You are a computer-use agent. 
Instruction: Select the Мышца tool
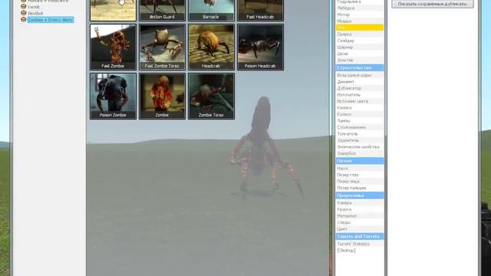(360, 21)
